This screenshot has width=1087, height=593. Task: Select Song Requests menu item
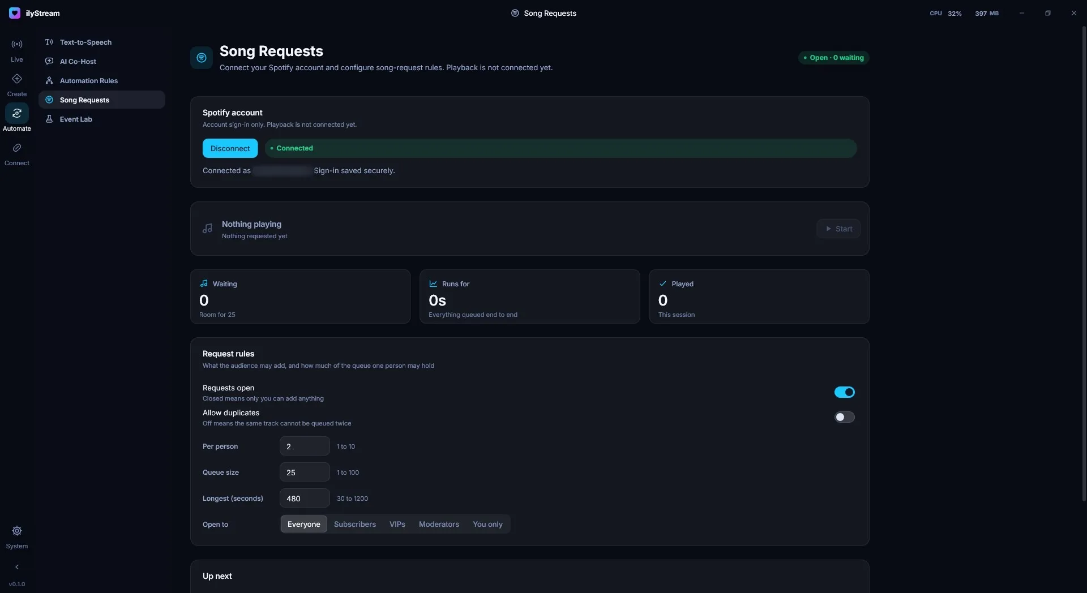point(102,100)
